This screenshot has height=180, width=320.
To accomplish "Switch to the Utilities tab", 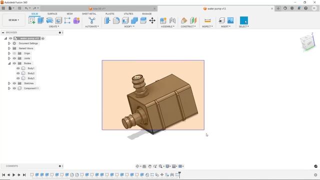I will (x=128, y=13).
